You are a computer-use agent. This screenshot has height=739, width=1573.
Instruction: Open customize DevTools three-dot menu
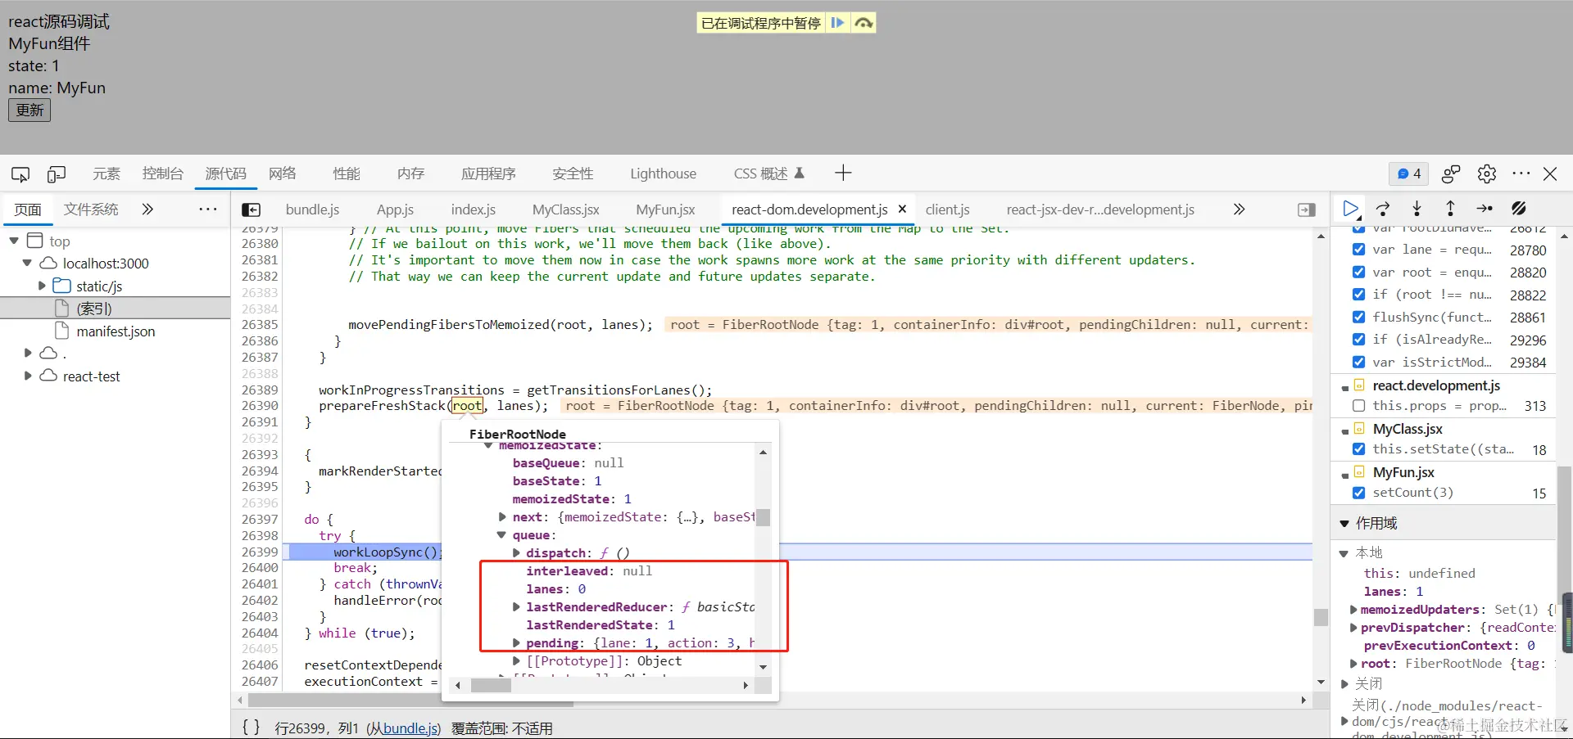coord(1521,173)
